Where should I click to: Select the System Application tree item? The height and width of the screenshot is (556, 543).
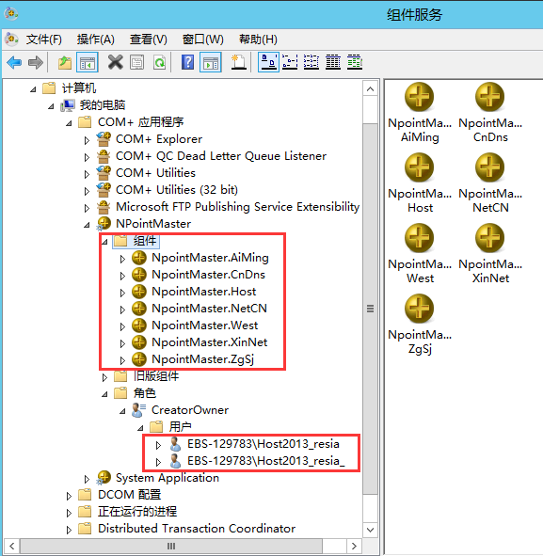point(168,478)
